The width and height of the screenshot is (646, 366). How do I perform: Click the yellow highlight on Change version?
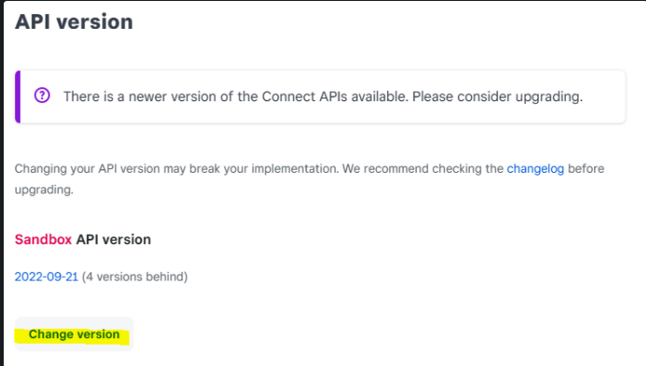tap(72, 336)
